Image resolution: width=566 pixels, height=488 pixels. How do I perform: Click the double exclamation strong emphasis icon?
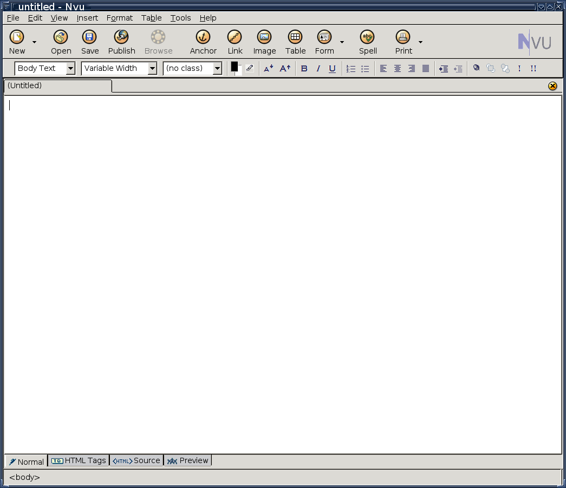point(533,68)
